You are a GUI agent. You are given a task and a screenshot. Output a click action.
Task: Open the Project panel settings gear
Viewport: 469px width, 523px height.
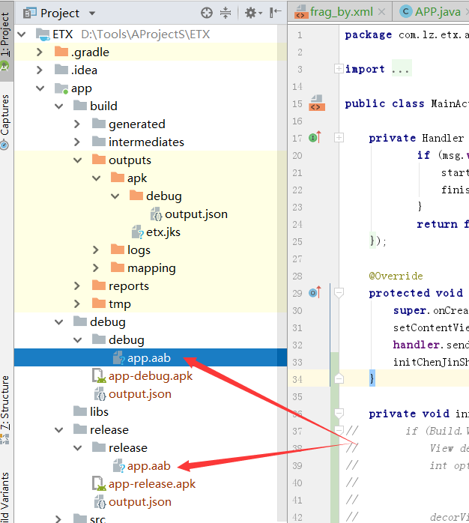(x=253, y=13)
